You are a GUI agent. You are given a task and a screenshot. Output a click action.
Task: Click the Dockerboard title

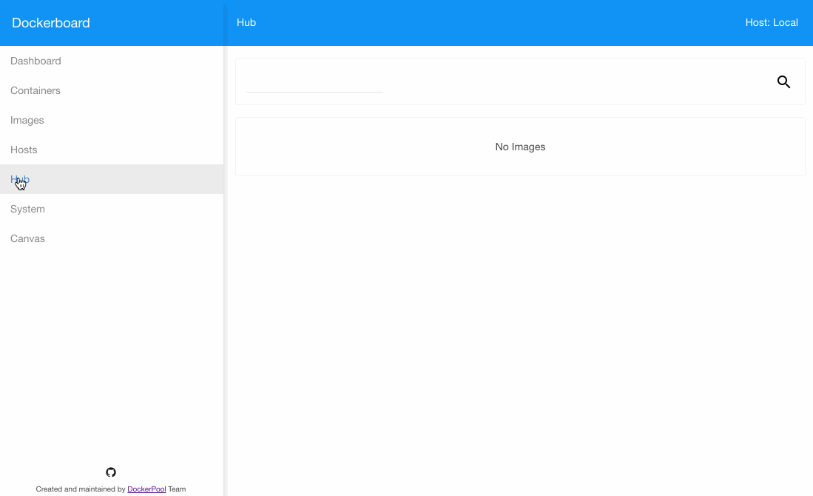click(51, 23)
